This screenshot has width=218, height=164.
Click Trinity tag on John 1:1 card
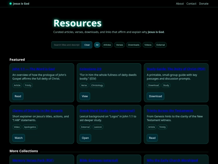click(x=28, y=85)
